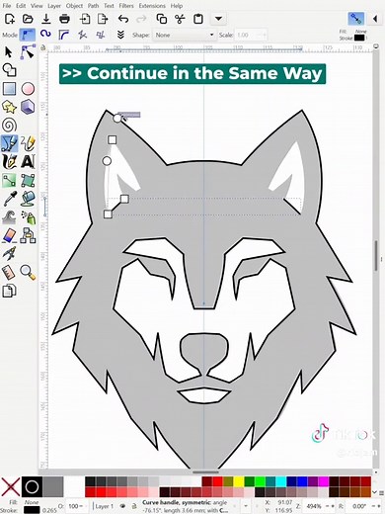
Task: Click the Copy icon
Action: click(x=161, y=19)
